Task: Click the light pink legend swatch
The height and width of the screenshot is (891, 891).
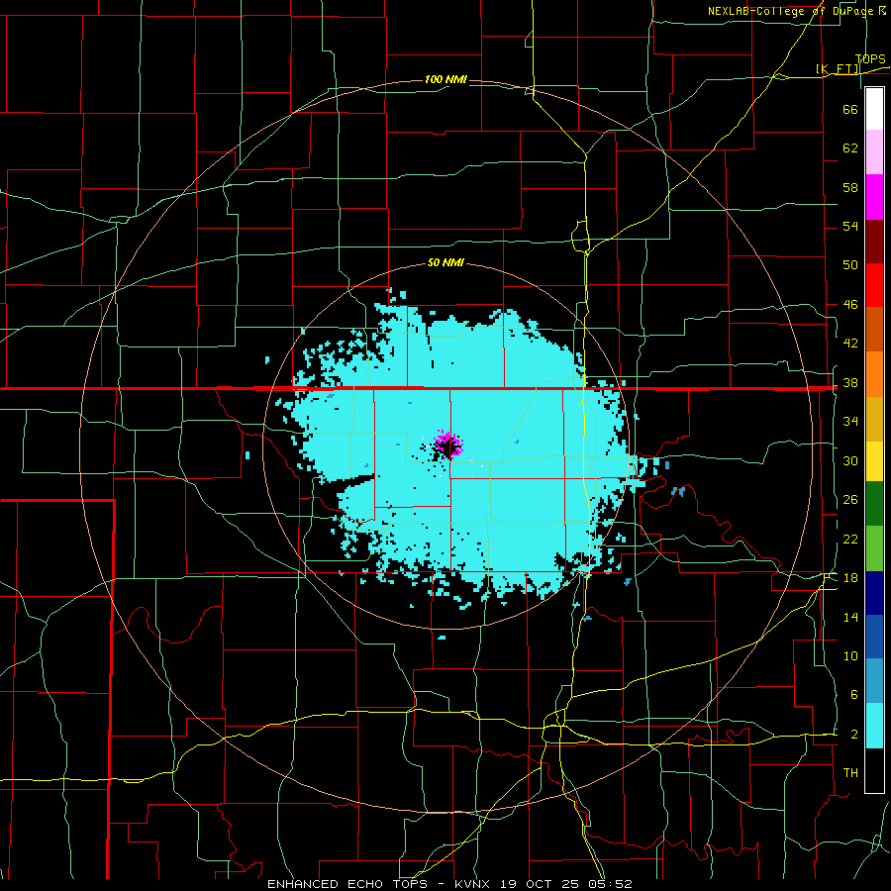Action: click(x=874, y=152)
